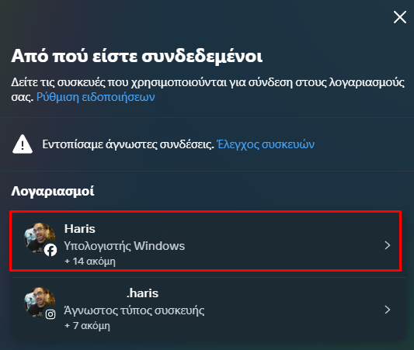414x350 pixels.
Task: Click the Facebook badge on Haris avatar
Action: tap(50, 250)
